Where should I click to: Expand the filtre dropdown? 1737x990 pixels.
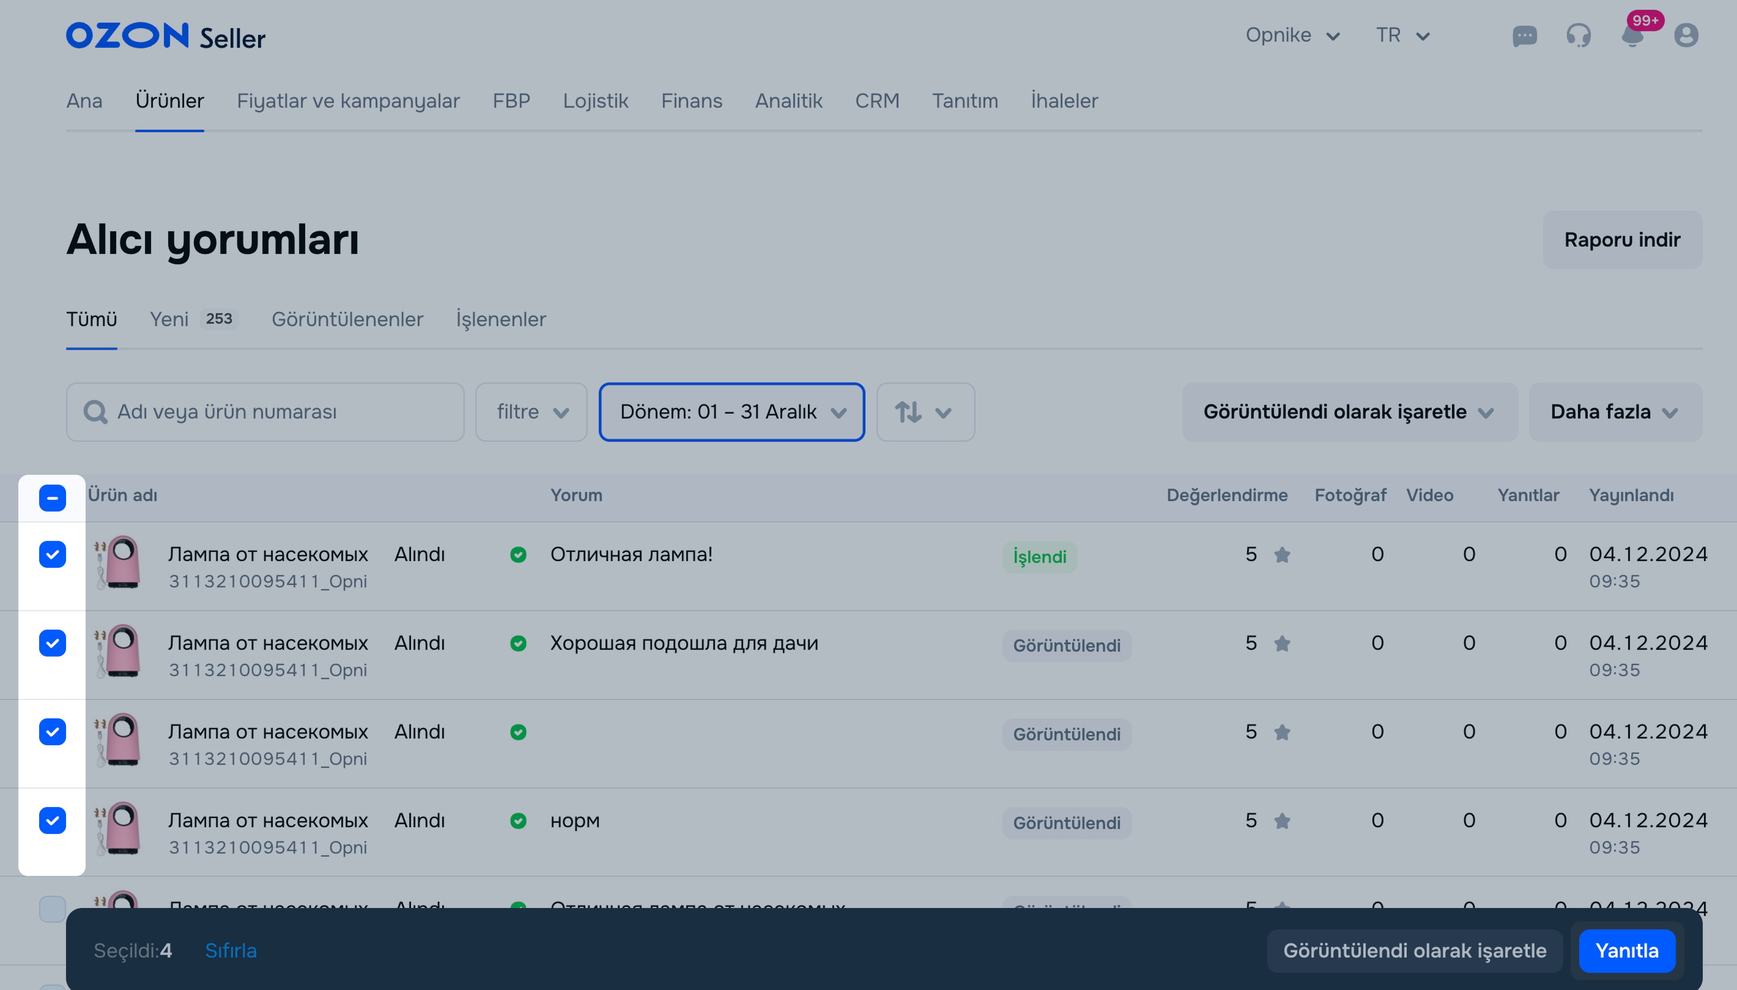coord(531,412)
